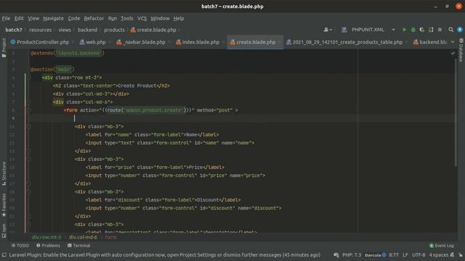Viewport: 465px width, 261px height.
Task: Close the create.blade.php tab
Action: (279, 42)
